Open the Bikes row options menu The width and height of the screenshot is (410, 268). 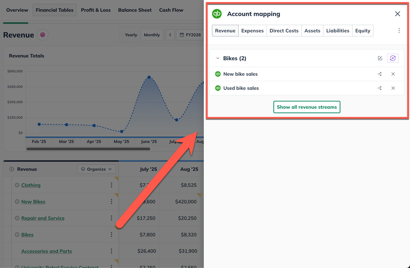coord(111,235)
